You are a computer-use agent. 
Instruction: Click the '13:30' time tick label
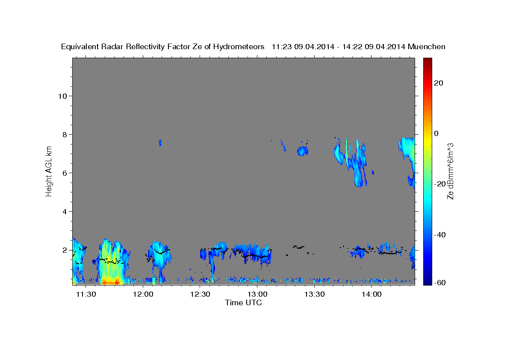pos(315,295)
